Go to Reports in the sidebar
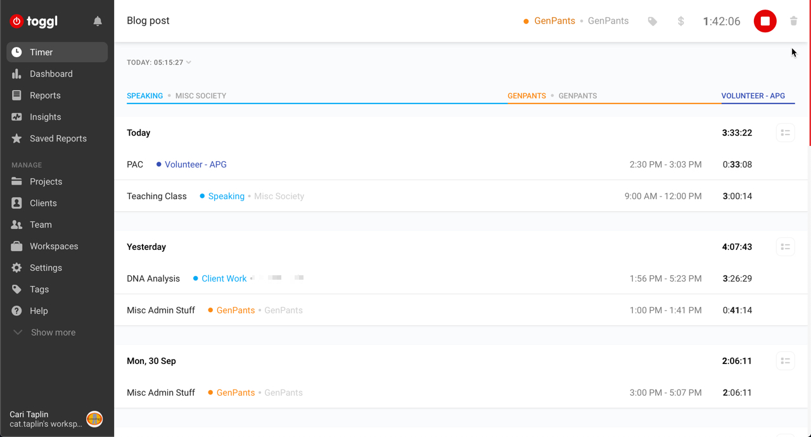 click(45, 95)
